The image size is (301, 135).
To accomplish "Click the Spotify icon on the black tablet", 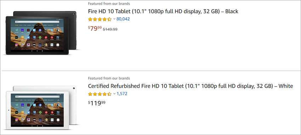I will 40,37.
